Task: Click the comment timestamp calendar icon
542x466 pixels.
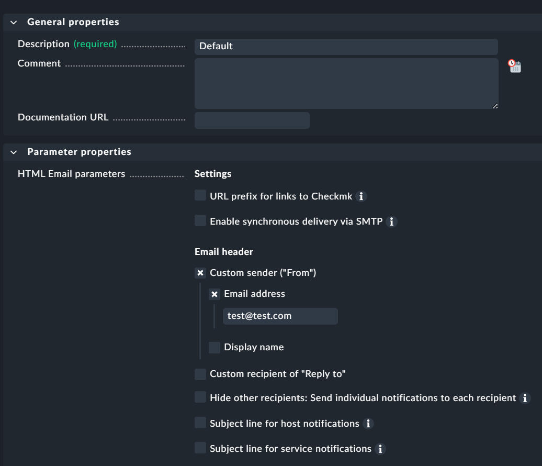Action: click(515, 65)
